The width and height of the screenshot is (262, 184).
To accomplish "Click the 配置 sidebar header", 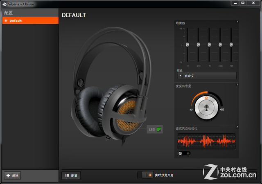I will tap(8, 13).
